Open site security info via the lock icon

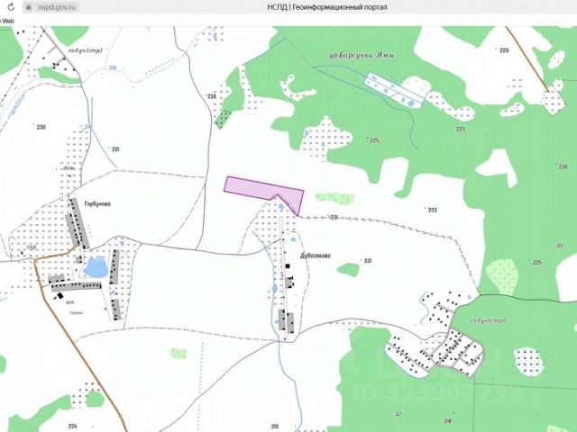point(29,7)
